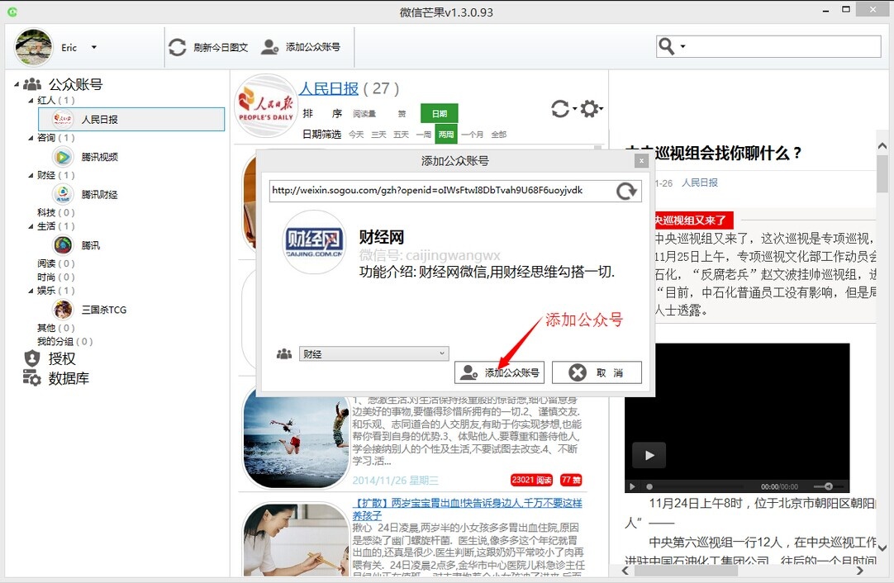Click the People's Daily logo thumbnail
The image size is (894, 583).
coord(266,106)
